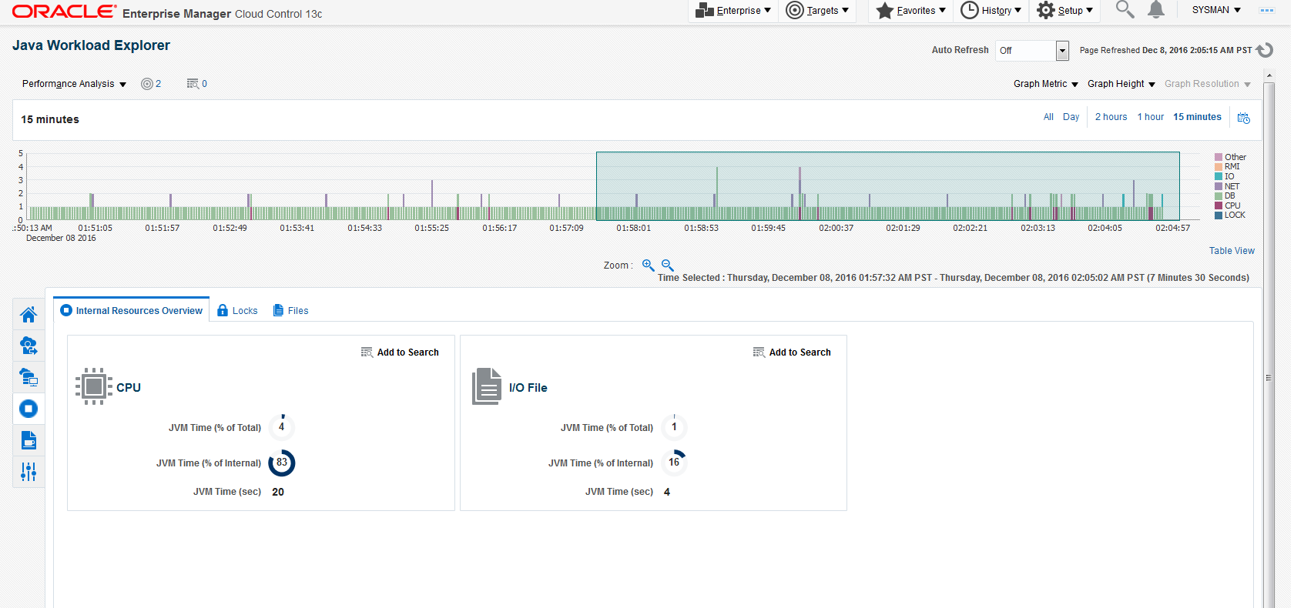
Task: Switch to the Locks tab
Action: coord(237,311)
